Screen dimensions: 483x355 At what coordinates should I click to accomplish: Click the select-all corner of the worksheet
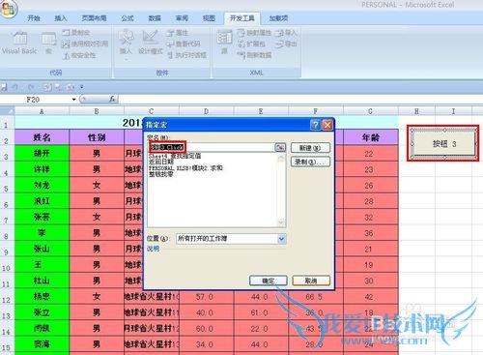(x=7, y=111)
